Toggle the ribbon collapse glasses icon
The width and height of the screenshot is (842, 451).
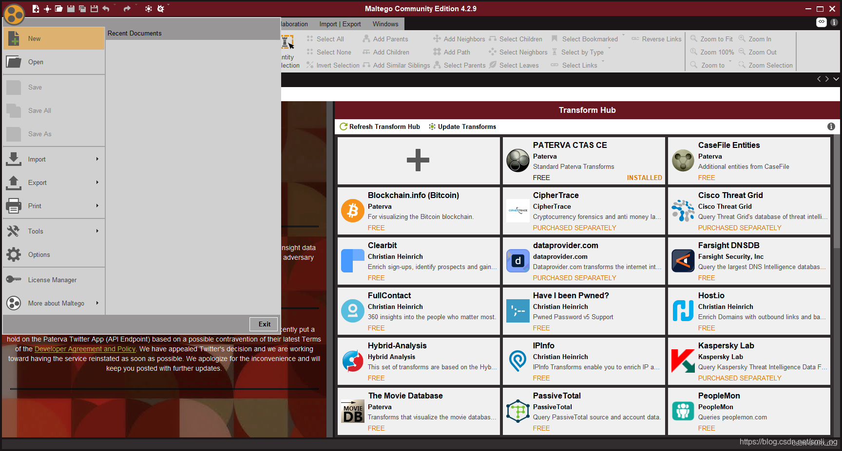point(822,22)
